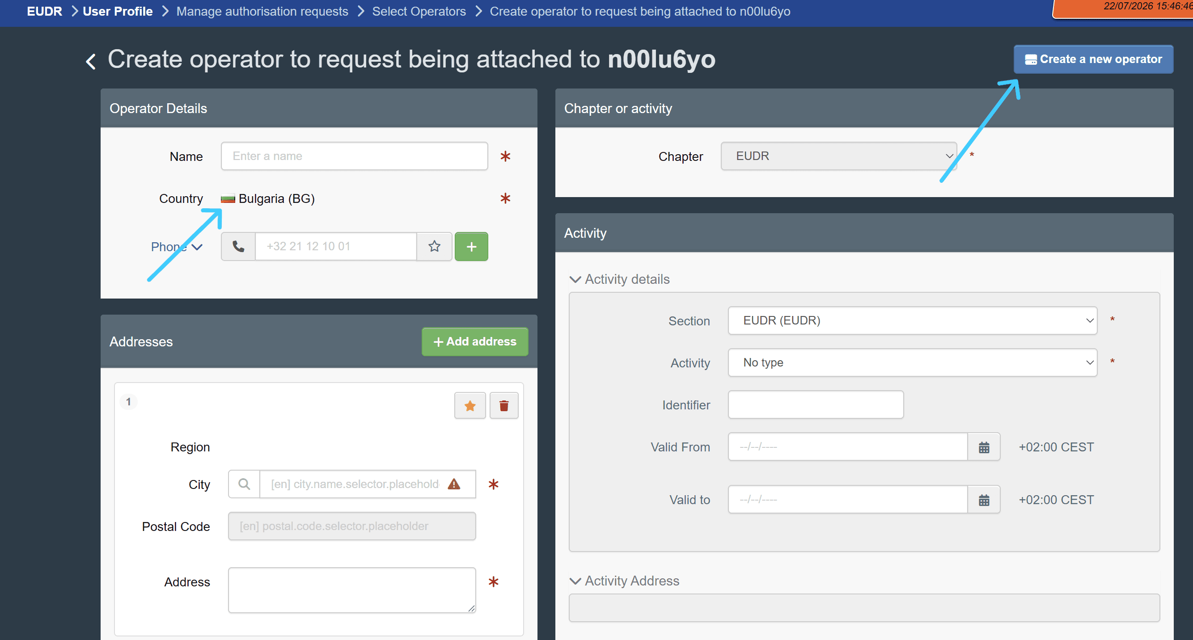Open the Valid to calendar picker
1193x640 pixels.
(x=984, y=500)
